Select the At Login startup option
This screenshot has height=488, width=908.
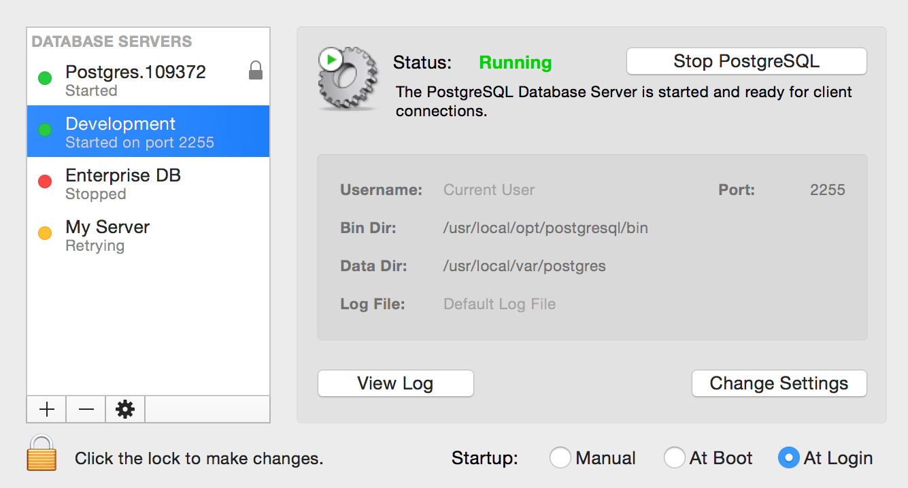pos(788,457)
